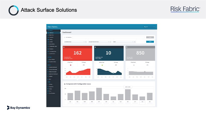
Task: Click the gray rightward trend arrow
Action: (134, 65)
